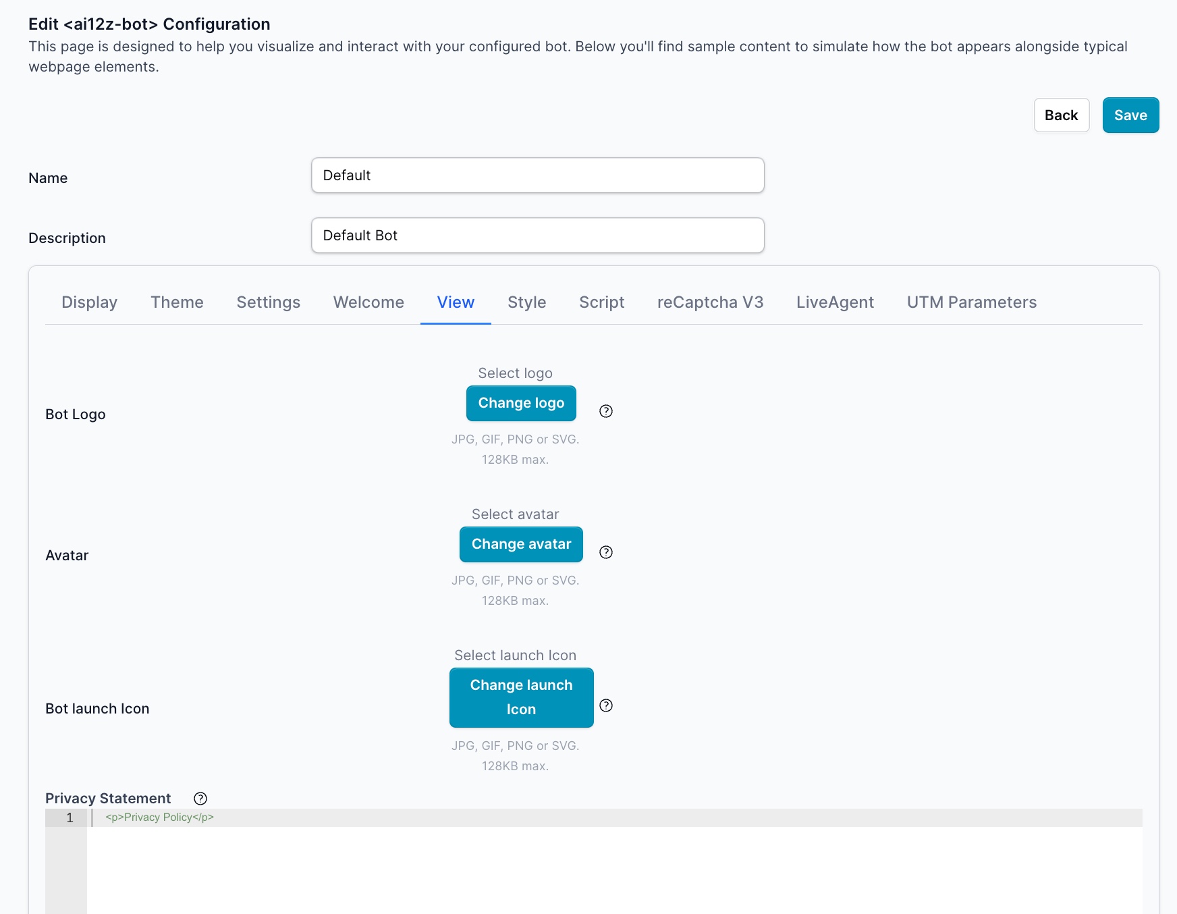Click help icon beside Change launch Icon
This screenshot has width=1177, height=914.
tap(606, 705)
